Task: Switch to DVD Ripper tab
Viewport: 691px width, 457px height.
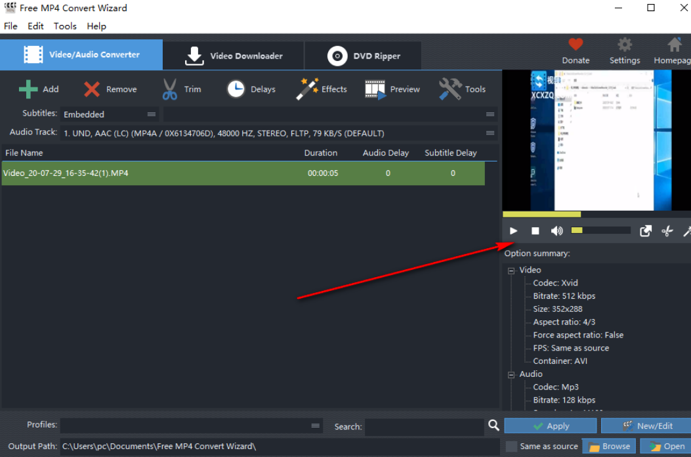Action: click(363, 56)
